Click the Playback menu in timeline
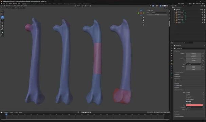Viewport: 206px width, 122px height. [7, 112]
